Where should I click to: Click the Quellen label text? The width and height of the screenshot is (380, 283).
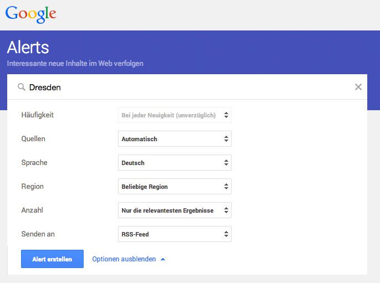pyautogui.click(x=33, y=139)
